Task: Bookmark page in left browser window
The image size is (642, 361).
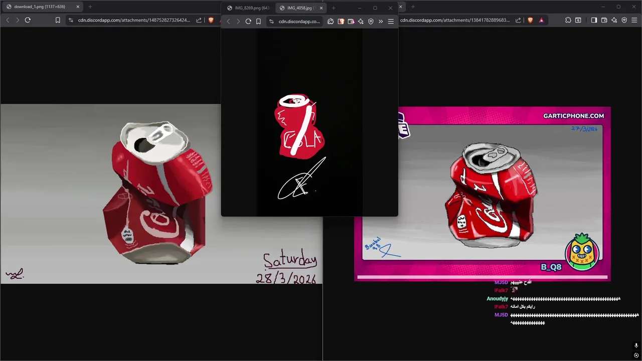Action: coord(58,20)
